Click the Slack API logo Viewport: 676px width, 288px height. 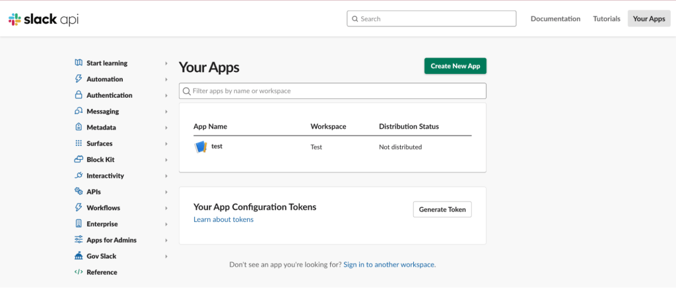click(44, 19)
